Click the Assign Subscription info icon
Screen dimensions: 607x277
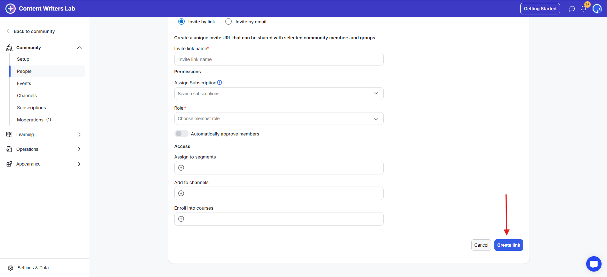220,82
